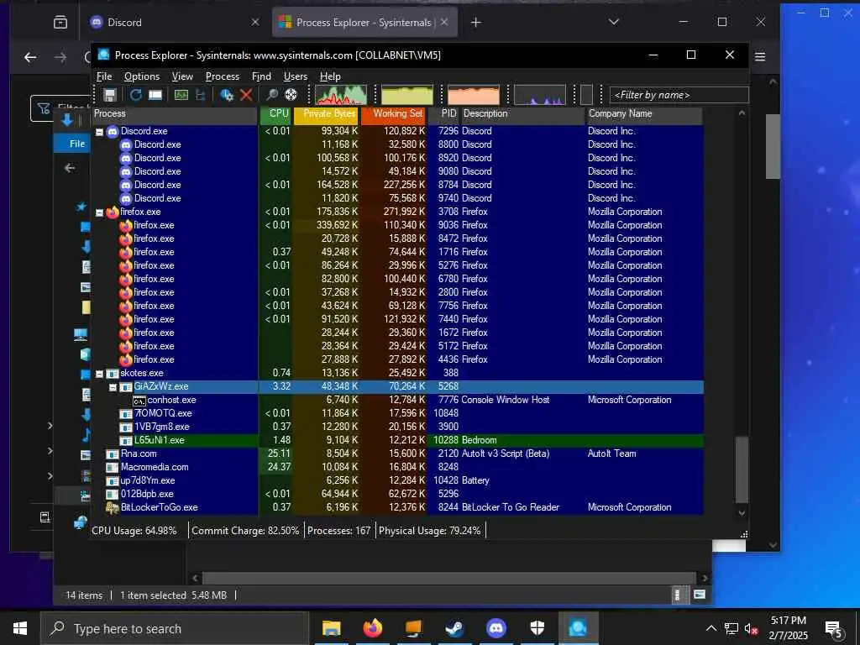Image resolution: width=860 pixels, height=645 pixels.
Task: Open the File tab in File Explorer
Action: (77, 144)
